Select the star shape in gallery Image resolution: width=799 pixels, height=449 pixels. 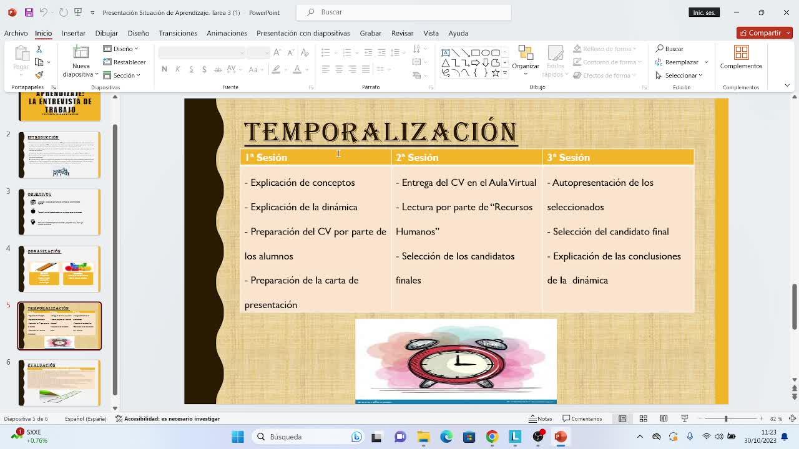point(496,72)
